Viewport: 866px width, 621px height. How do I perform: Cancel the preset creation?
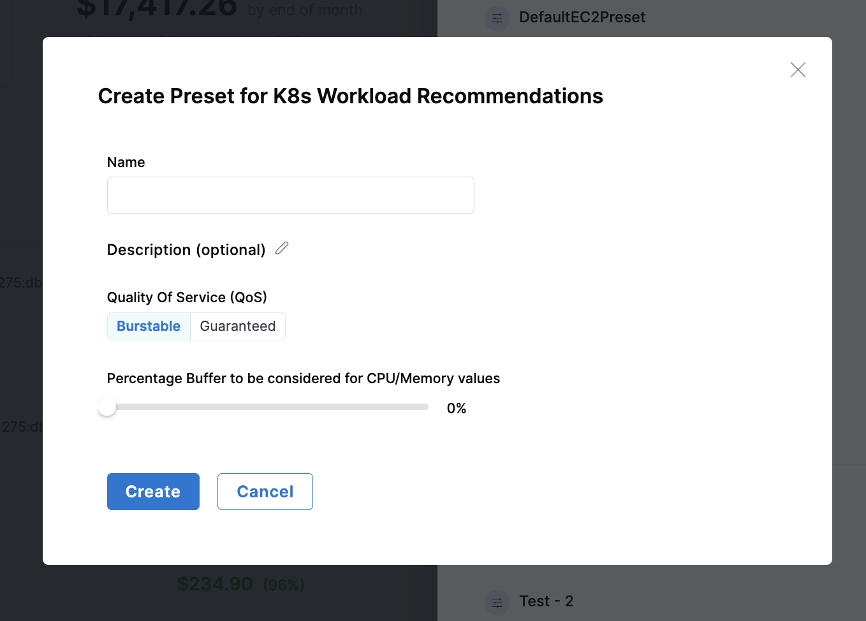(265, 492)
